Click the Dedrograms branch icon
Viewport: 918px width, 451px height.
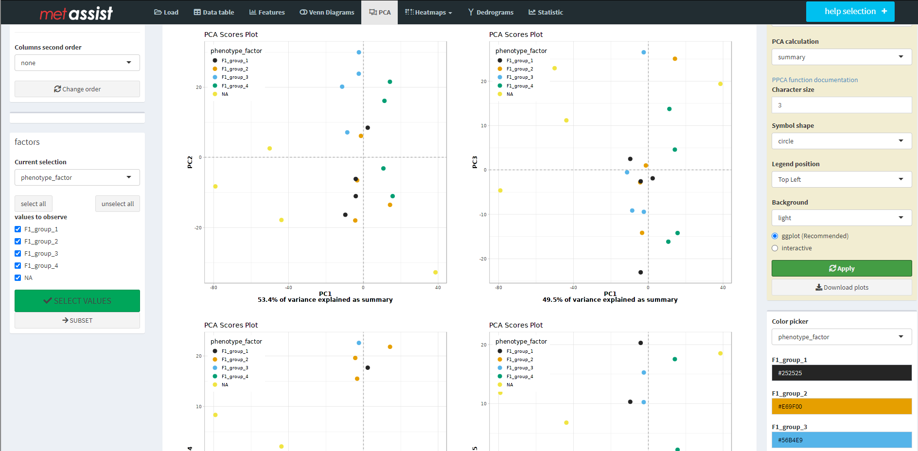471,12
